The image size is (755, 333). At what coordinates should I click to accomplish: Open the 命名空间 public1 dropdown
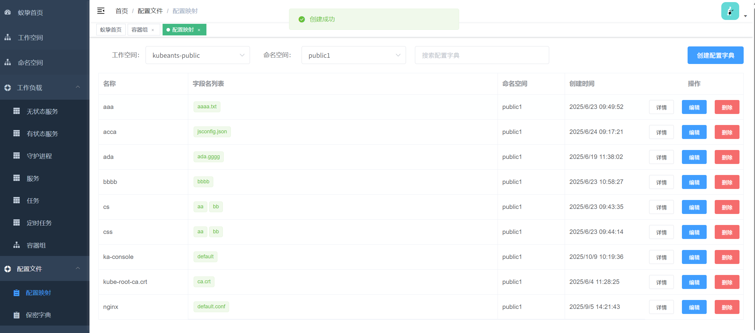(x=353, y=55)
